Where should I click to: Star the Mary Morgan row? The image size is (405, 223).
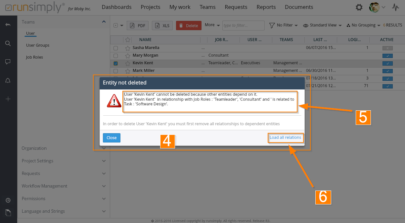point(128,56)
